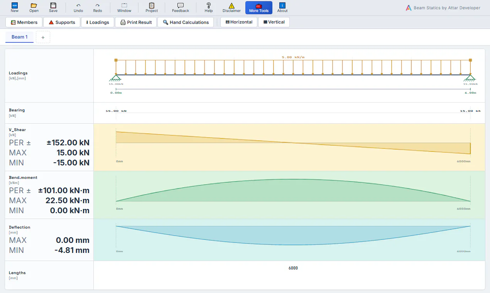Send feedback via the Feedback icon

click(181, 6)
